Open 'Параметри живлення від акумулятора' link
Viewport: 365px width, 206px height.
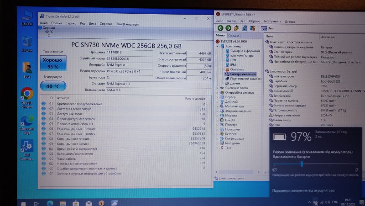[303, 190]
